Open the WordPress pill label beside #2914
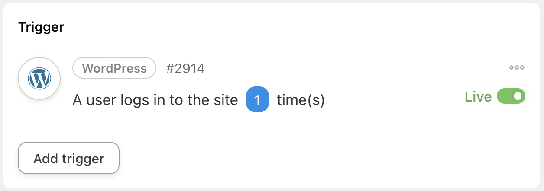This screenshot has width=544, height=191. pyautogui.click(x=114, y=68)
